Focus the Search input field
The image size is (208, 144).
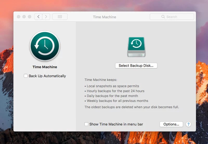[x=172, y=17]
